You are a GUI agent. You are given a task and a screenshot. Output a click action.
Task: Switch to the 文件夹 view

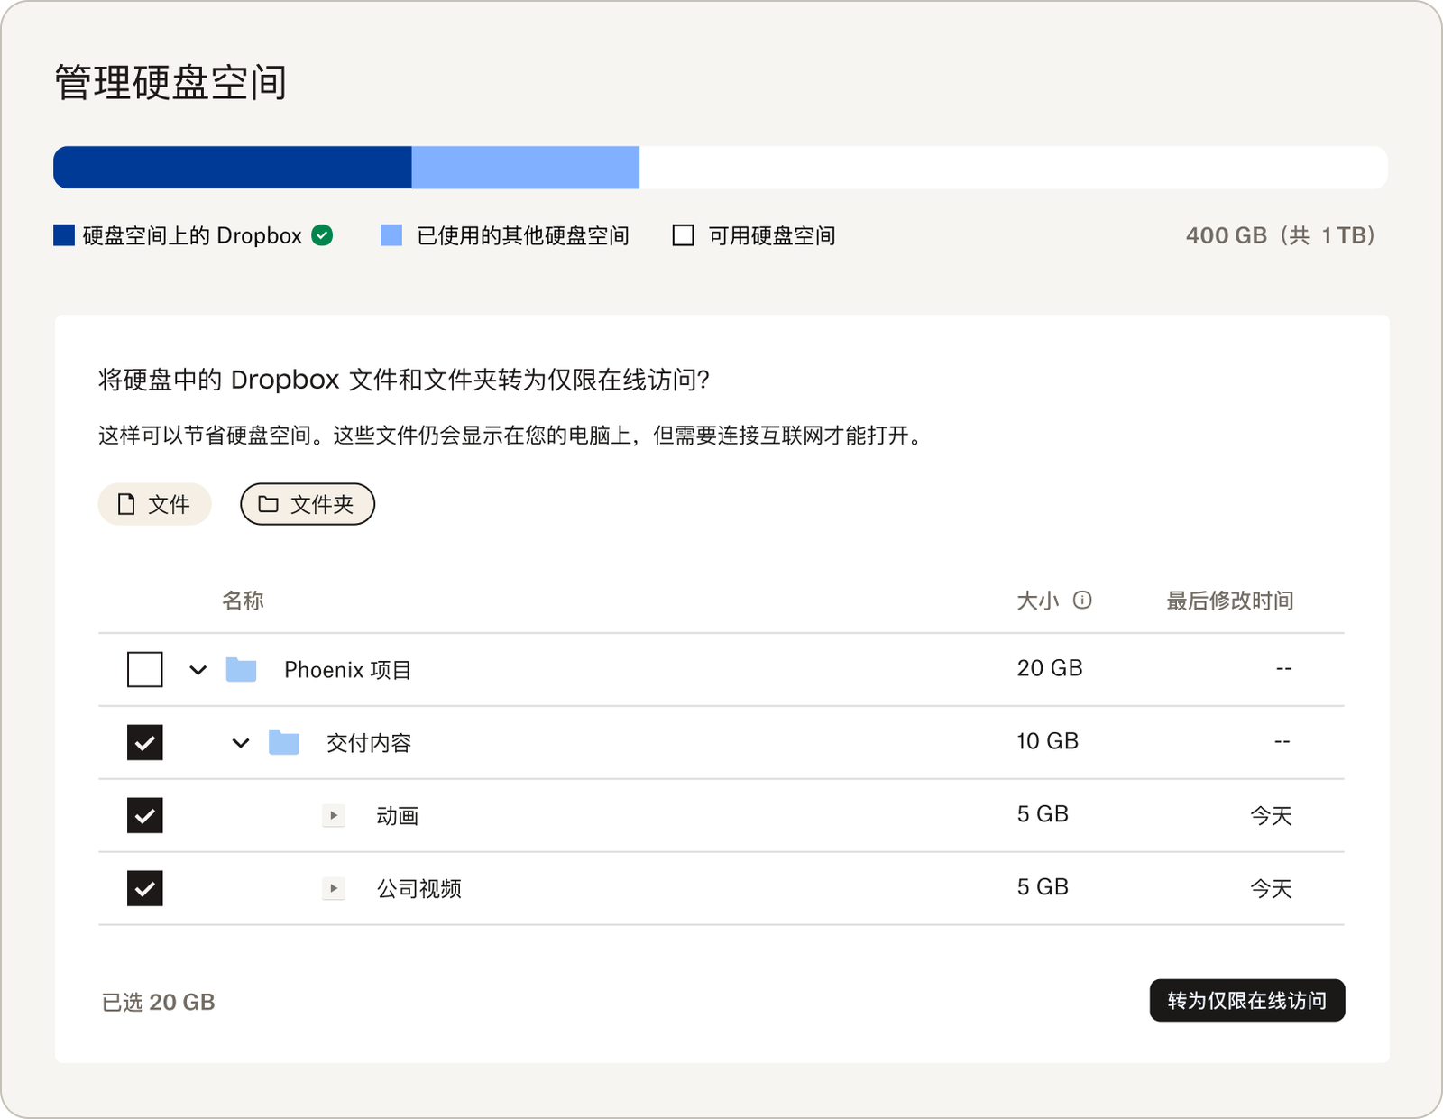[307, 504]
